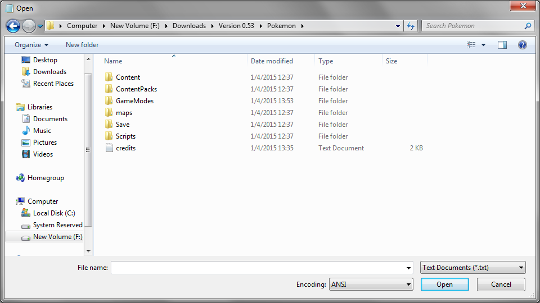Screen dimensions: 540x303
Task: Select Local Disk (C:) in navigation pane
Action: pyautogui.click(x=53, y=213)
